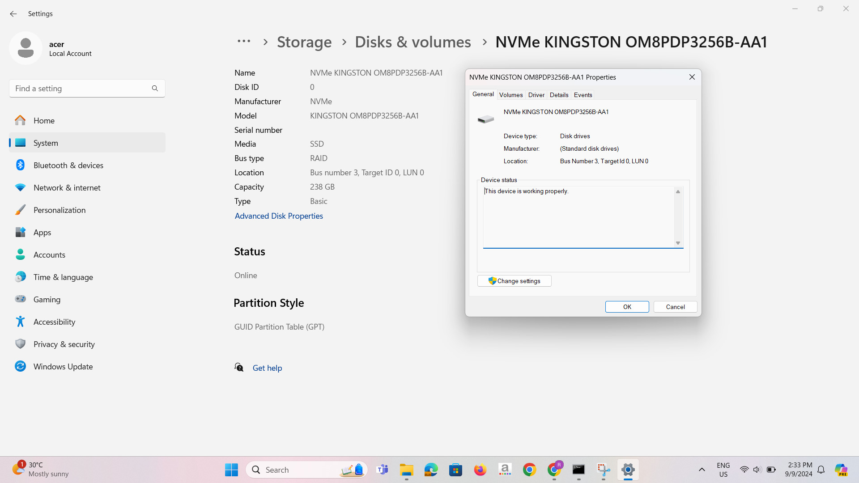
Task: Click the Change settings button
Action: (514, 281)
